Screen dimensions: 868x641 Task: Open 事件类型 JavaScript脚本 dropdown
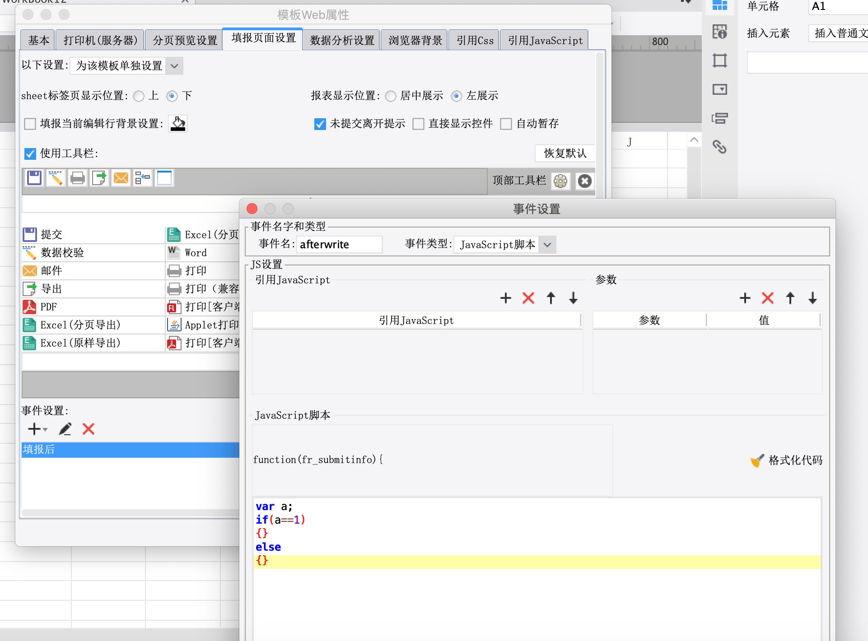coord(505,245)
